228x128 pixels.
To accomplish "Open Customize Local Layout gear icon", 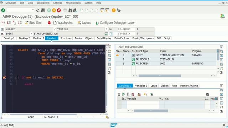I will 119,10.
